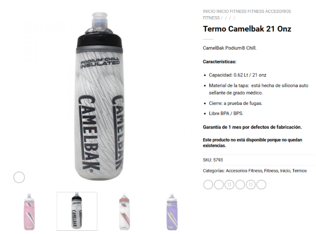Click the last social share circle icon

261,185
